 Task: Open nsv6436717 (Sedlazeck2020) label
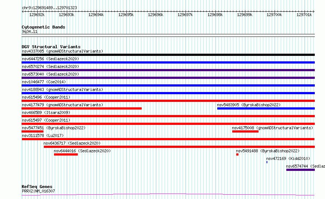pos(72,143)
